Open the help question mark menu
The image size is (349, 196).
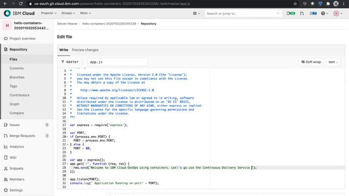pyautogui.click(x=324, y=13)
